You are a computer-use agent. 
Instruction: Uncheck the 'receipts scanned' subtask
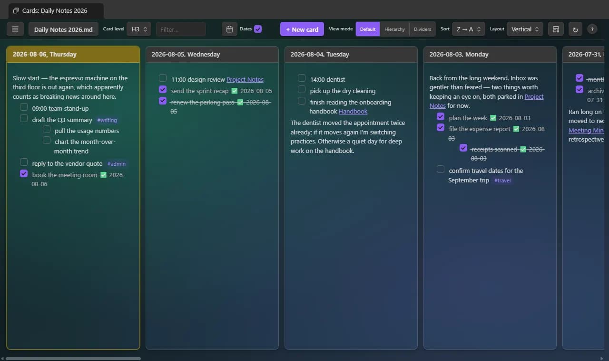463,148
